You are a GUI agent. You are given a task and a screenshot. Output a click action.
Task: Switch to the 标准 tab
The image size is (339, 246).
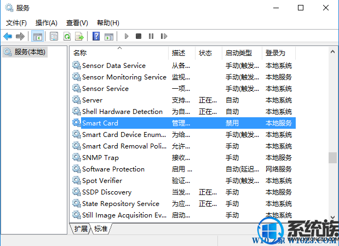[x=101, y=228]
